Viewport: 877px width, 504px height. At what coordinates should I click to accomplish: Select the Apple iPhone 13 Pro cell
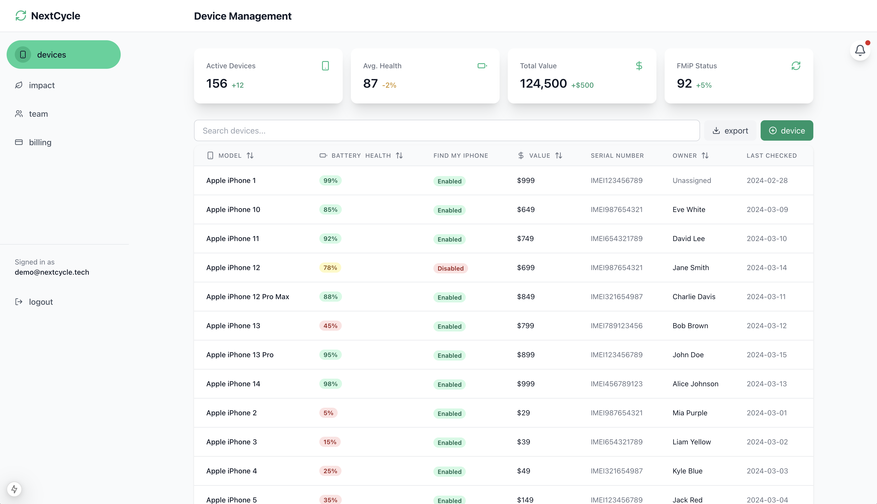[240, 355]
